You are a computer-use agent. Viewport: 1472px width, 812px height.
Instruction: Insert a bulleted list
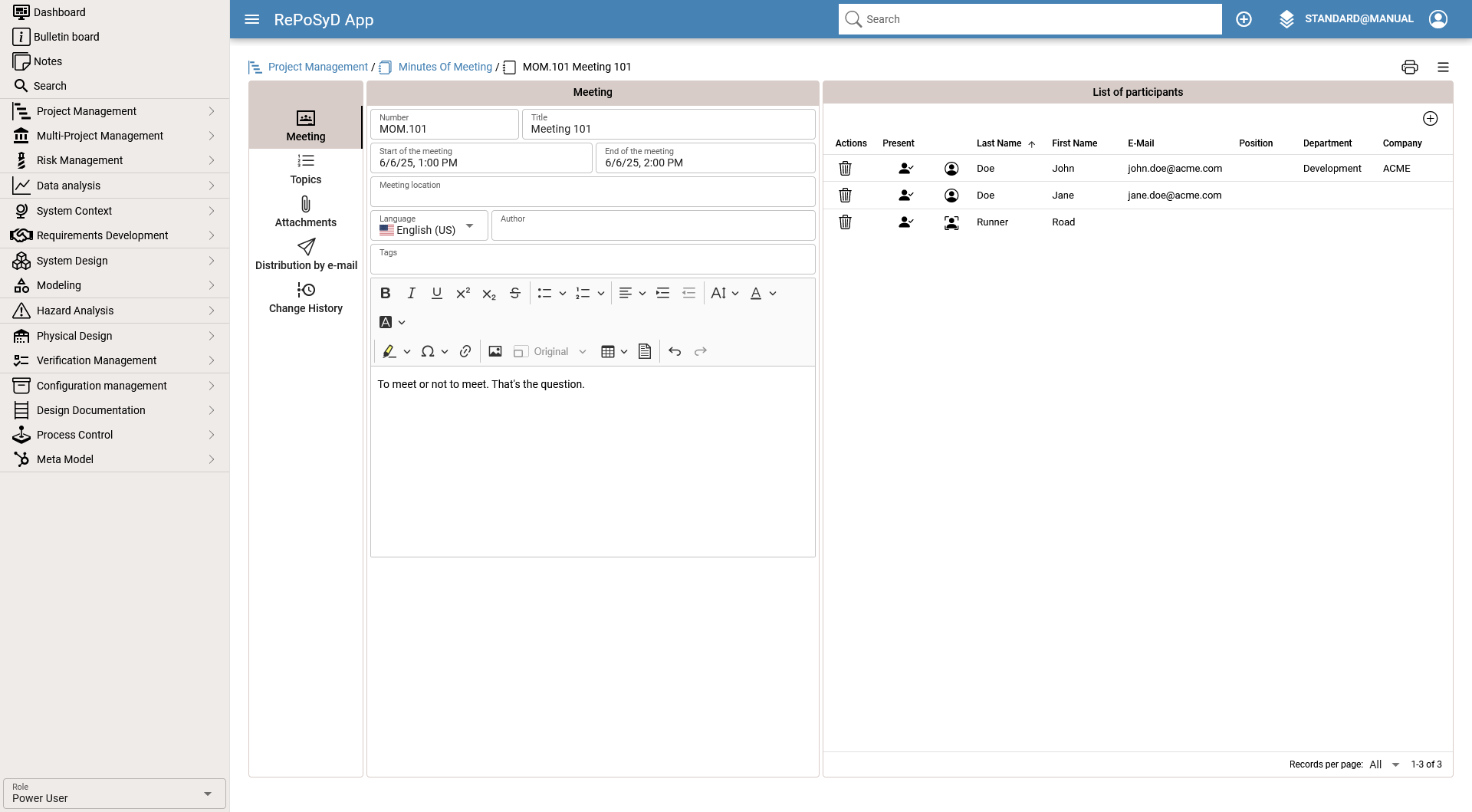click(544, 293)
